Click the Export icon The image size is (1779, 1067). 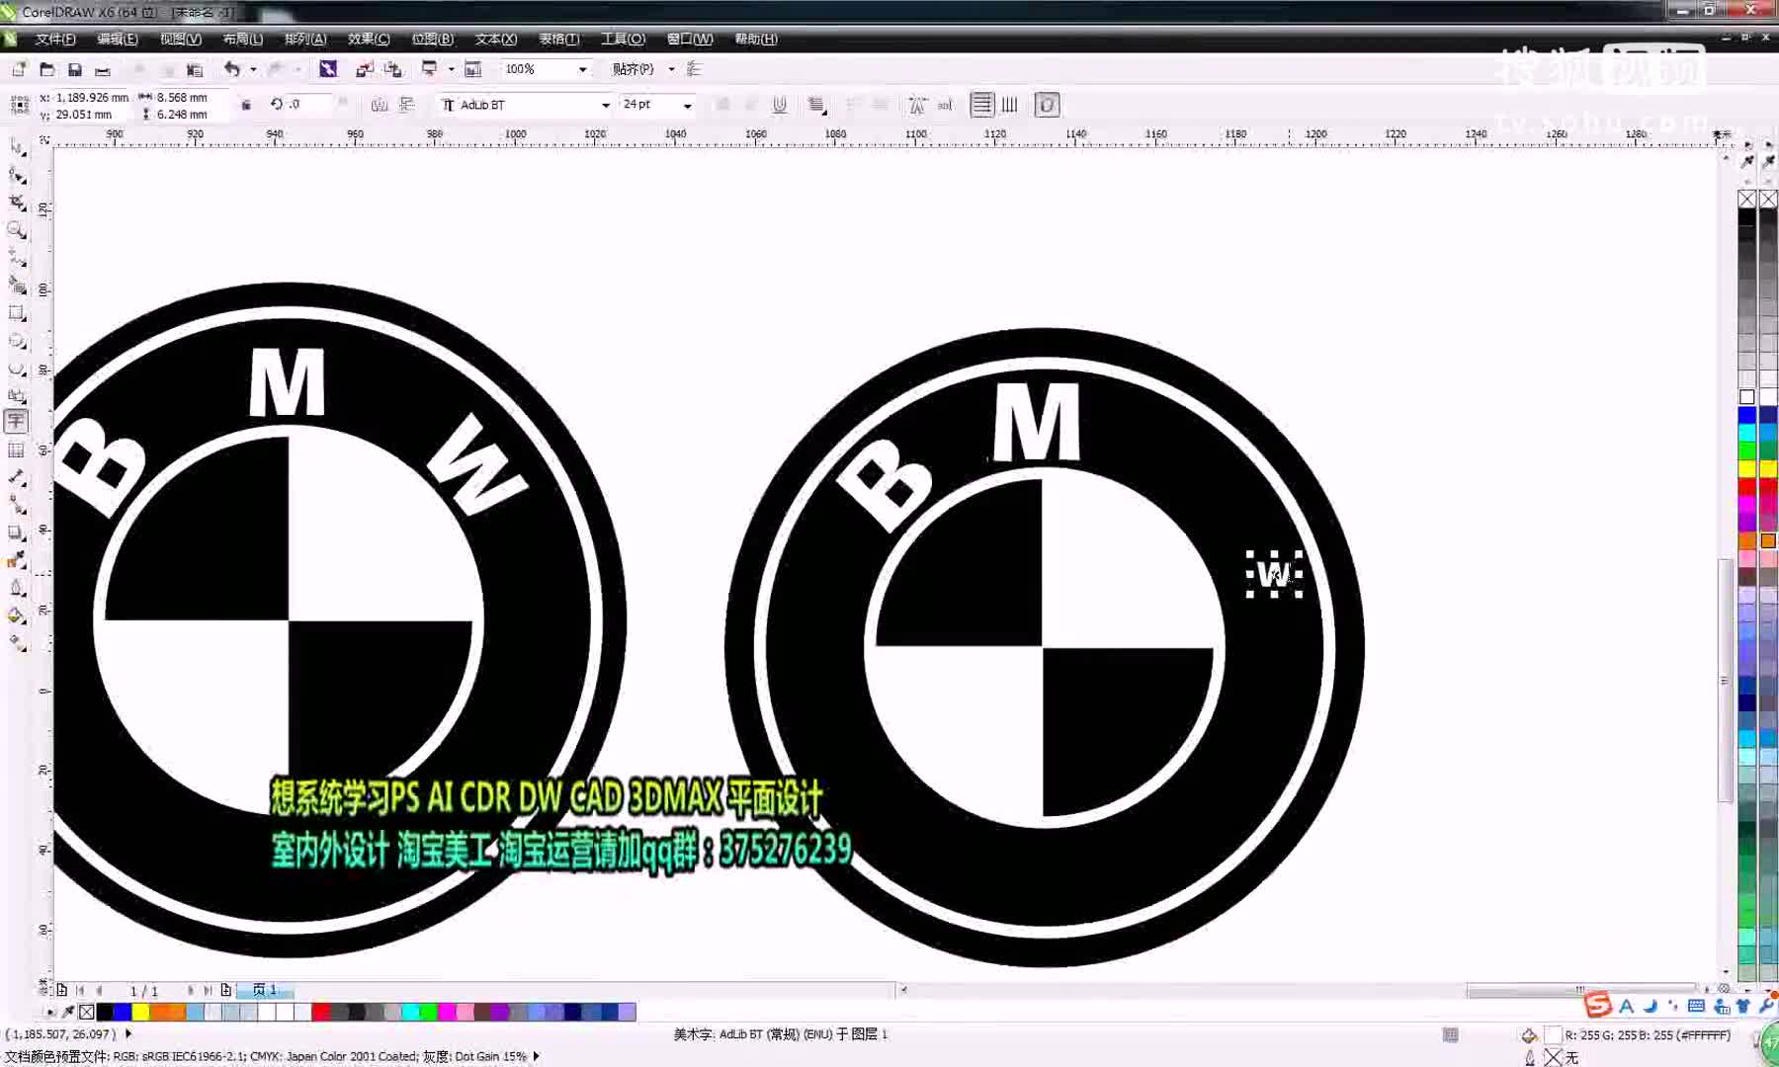click(393, 69)
